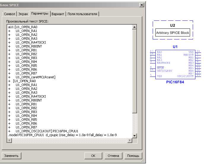The width and height of the screenshot is (204, 164).
Task: Select the Параметры tab
Action: click(x=40, y=14)
